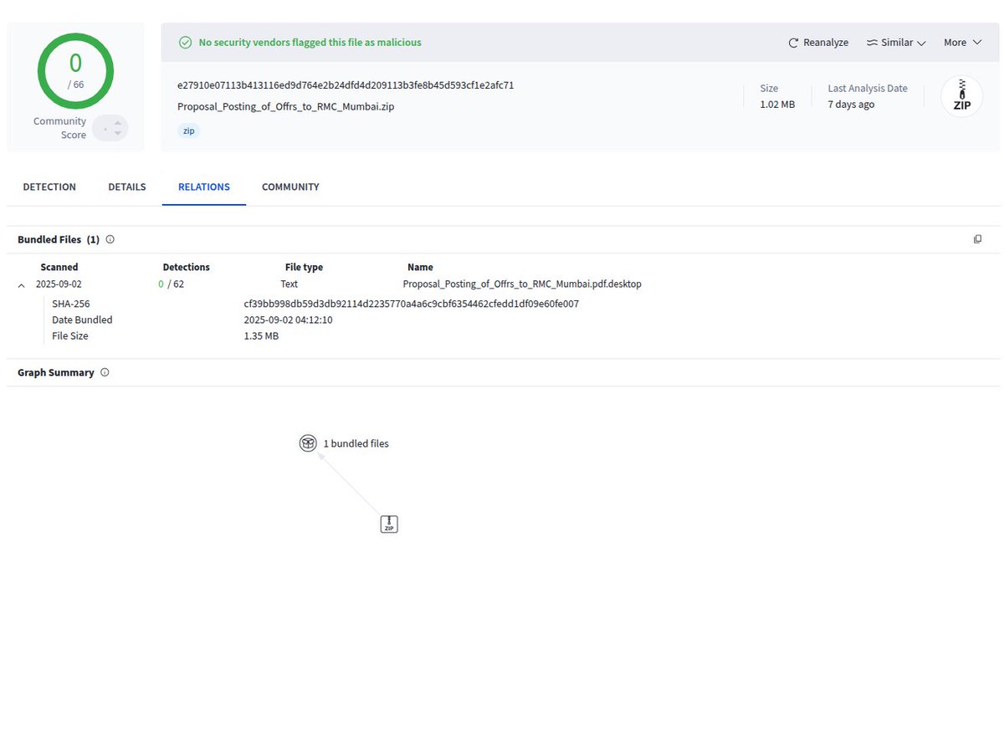Click the 1.02 MB size value
The height and width of the screenshot is (752, 1004).
tap(777, 105)
